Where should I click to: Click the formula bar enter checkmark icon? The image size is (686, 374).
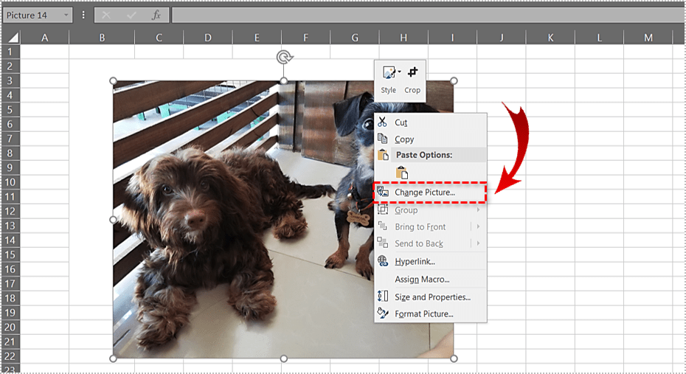(x=131, y=15)
